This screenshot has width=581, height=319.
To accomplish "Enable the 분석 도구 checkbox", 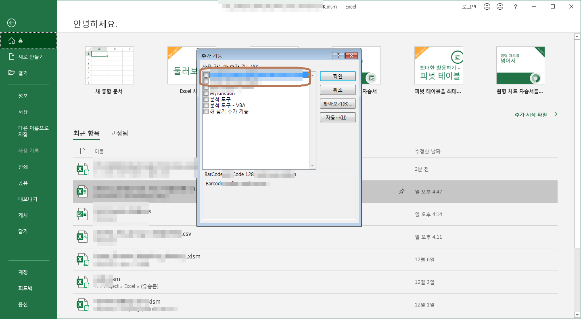I will 206,99.
